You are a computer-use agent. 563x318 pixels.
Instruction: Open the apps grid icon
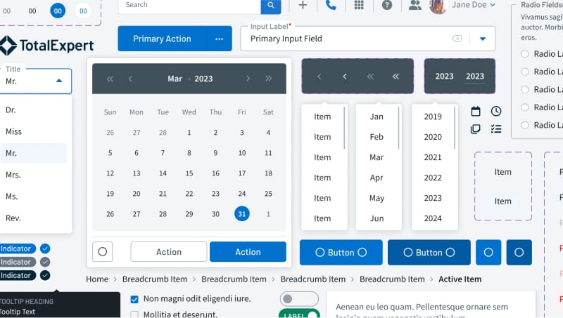tap(359, 5)
